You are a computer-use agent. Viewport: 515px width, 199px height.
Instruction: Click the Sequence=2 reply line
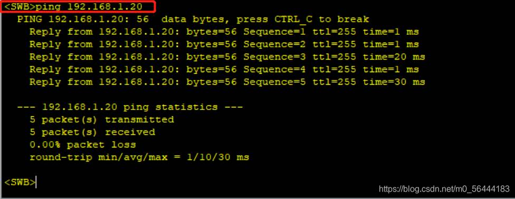pyautogui.click(x=224, y=44)
